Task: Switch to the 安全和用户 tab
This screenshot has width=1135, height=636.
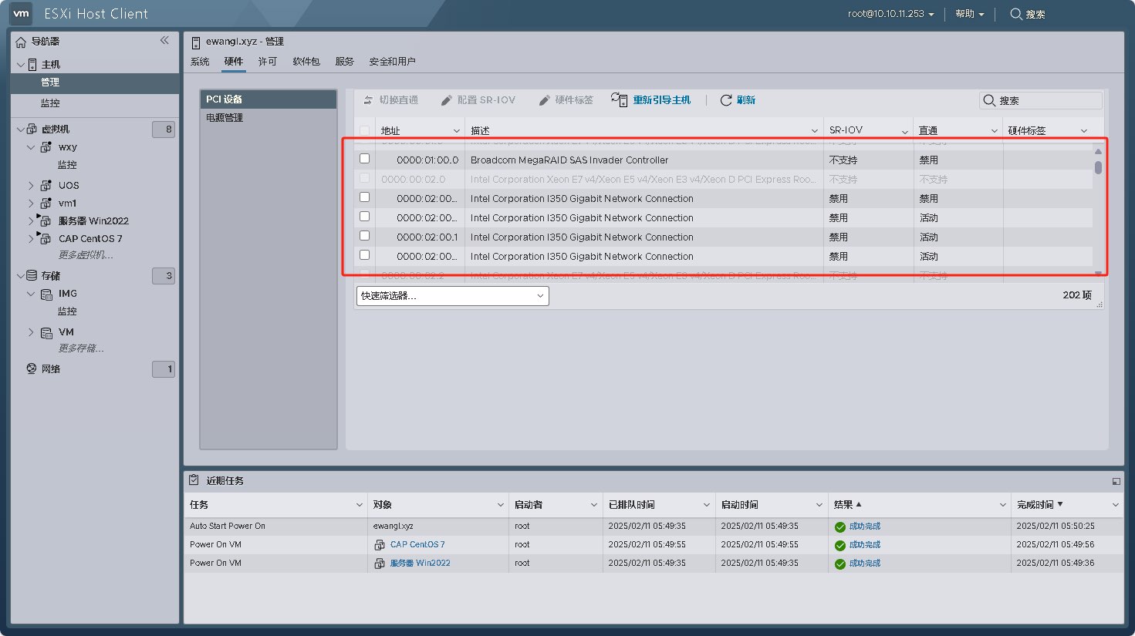Action: pos(392,62)
